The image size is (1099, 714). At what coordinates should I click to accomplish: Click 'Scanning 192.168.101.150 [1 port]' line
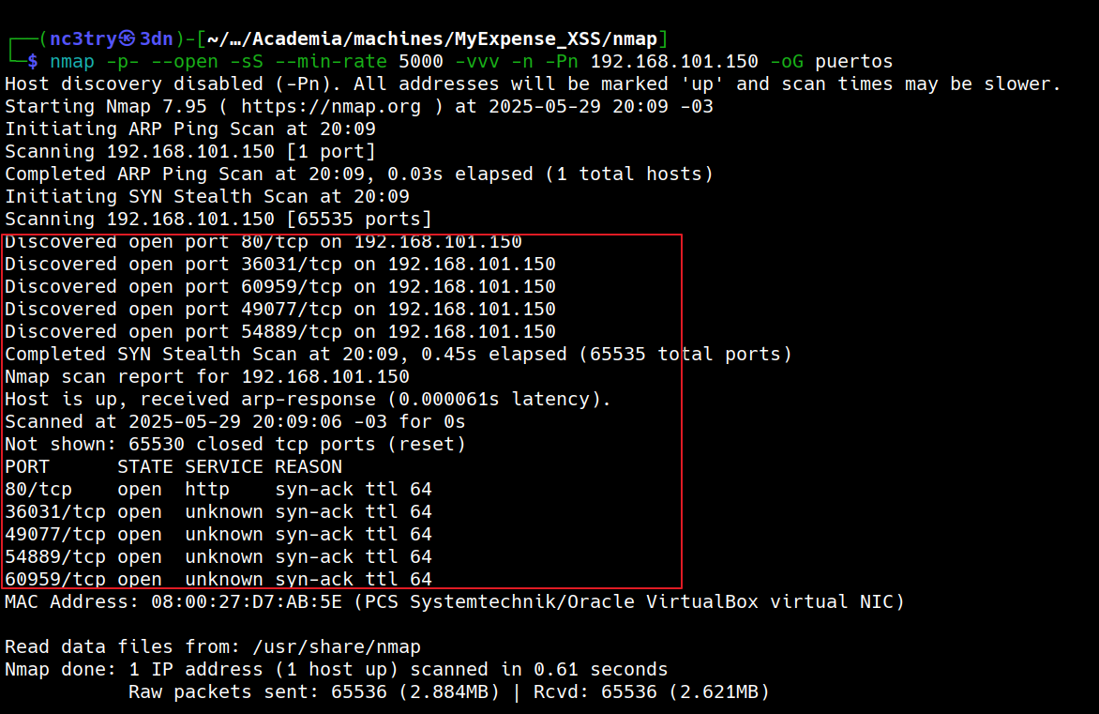190,151
